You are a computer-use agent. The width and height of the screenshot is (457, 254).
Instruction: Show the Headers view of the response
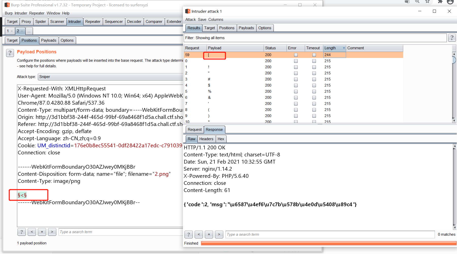pyautogui.click(x=206, y=139)
